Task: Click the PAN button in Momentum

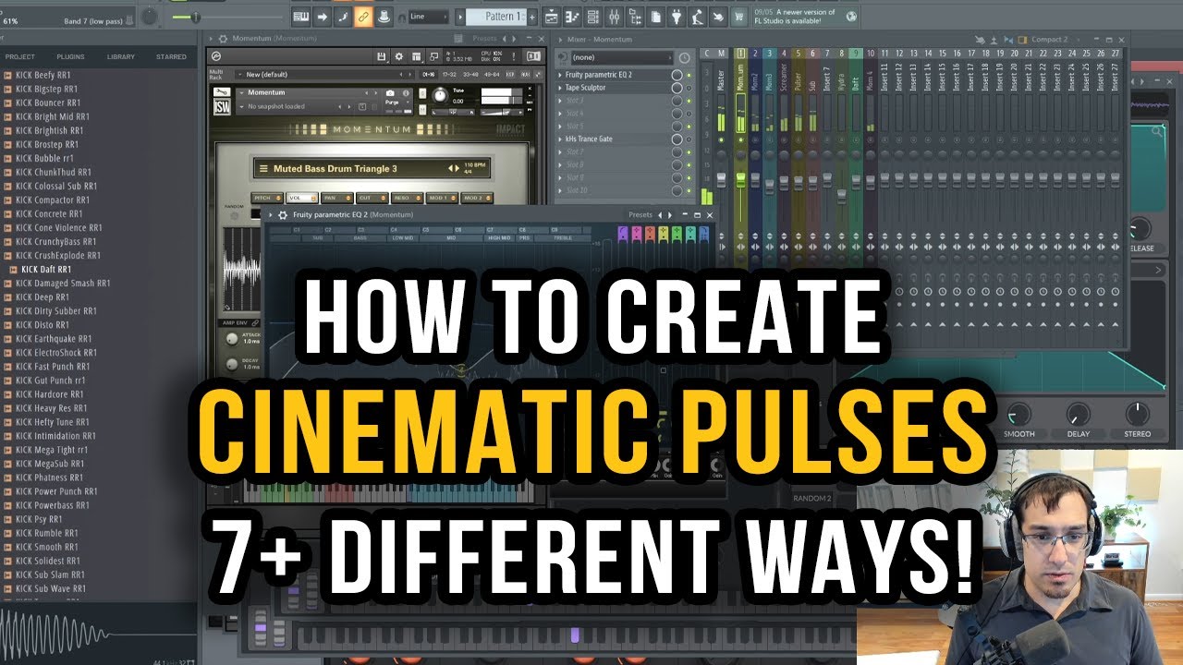Action: point(337,198)
